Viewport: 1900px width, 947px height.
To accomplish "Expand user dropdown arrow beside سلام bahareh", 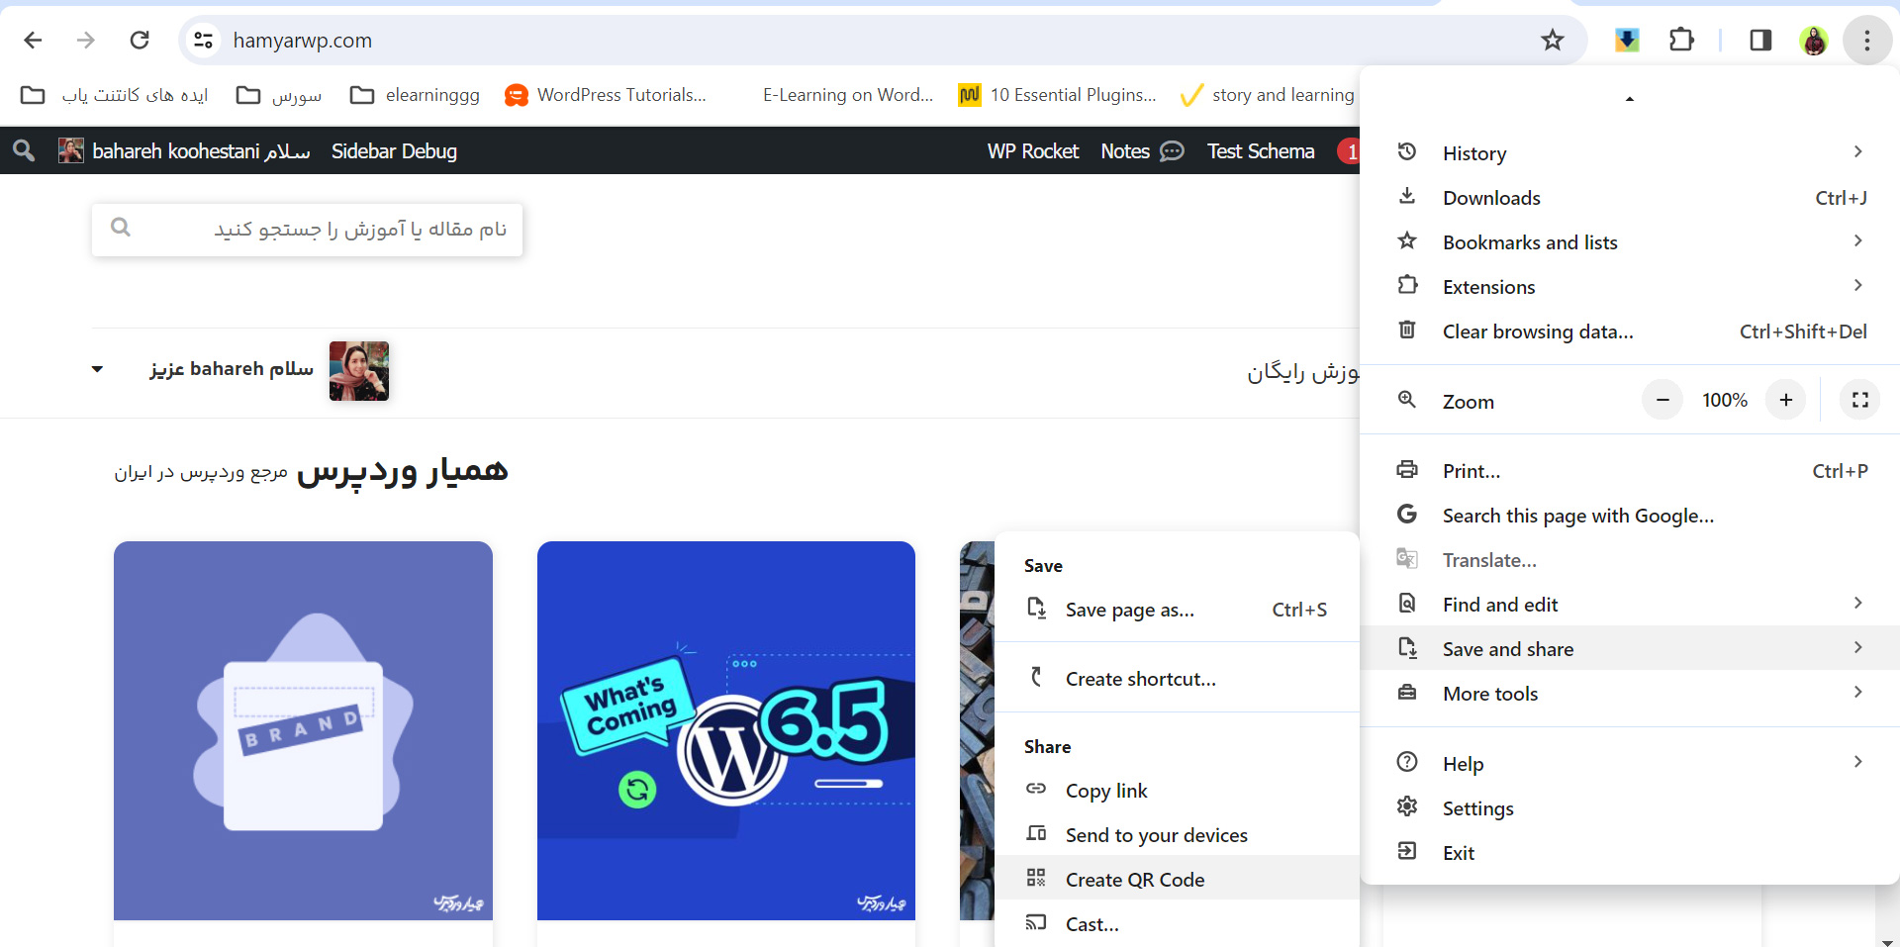I will [x=97, y=369].
